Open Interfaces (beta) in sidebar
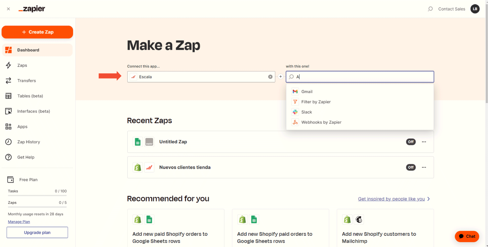The width and height of the screenshot is (488, 247). point(37,111)
